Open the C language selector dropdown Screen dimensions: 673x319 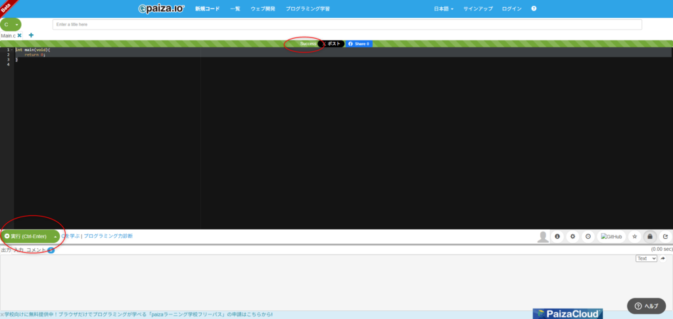11,24
